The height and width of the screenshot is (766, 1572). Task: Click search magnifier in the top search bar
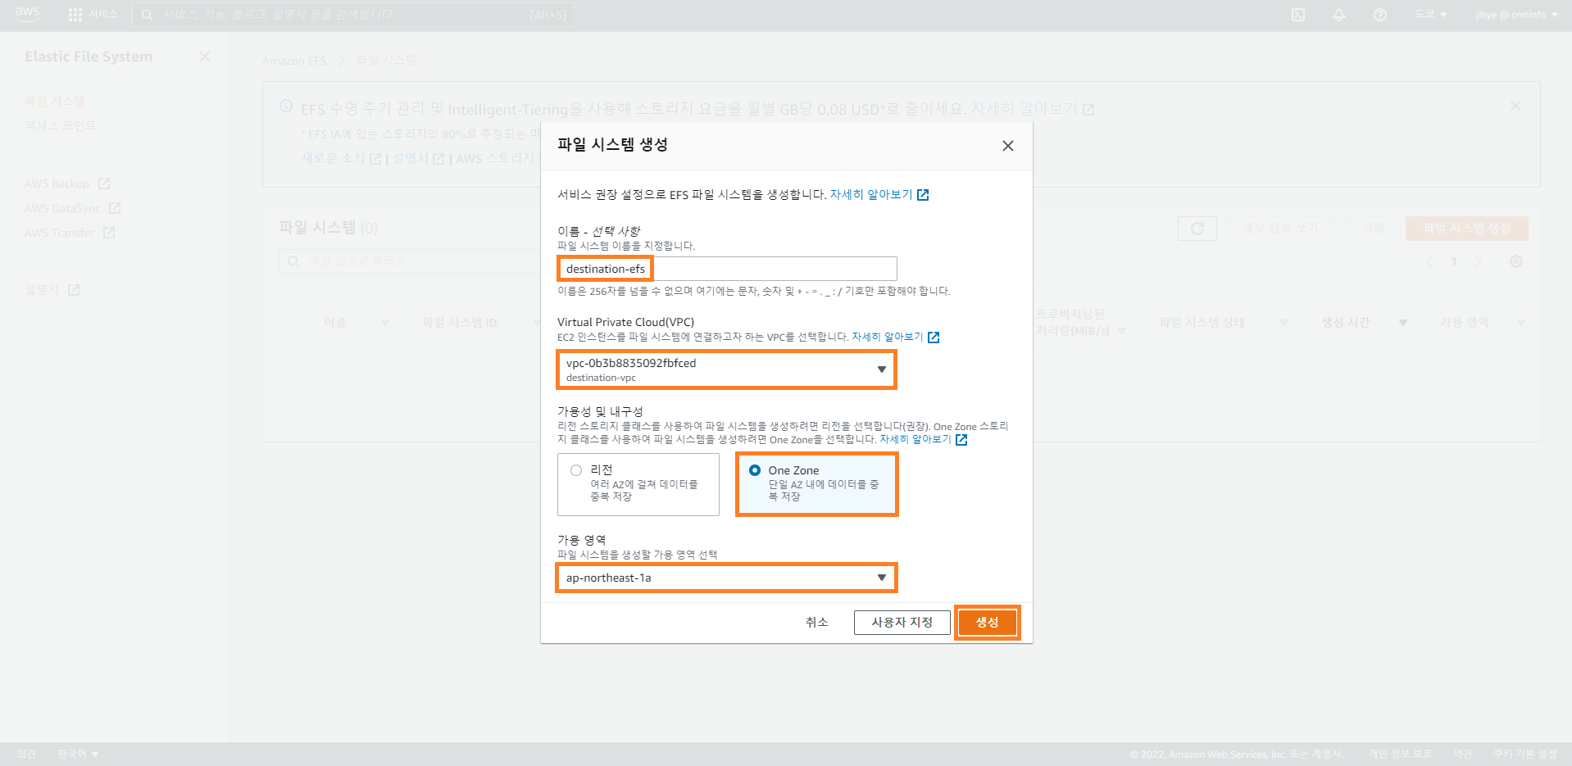pos(148,15)
